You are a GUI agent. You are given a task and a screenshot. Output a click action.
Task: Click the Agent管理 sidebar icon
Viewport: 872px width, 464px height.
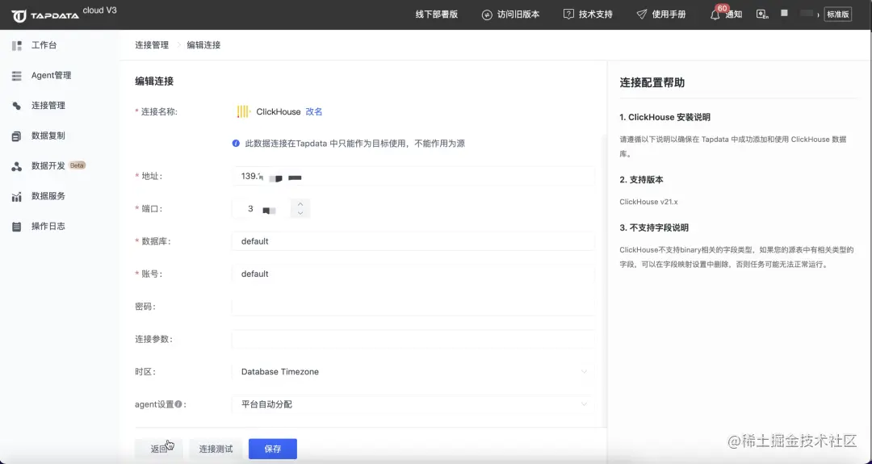[x=17, y=76]
